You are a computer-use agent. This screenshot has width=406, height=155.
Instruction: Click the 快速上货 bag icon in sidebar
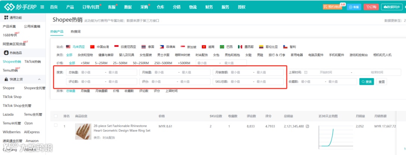[6, 79]
